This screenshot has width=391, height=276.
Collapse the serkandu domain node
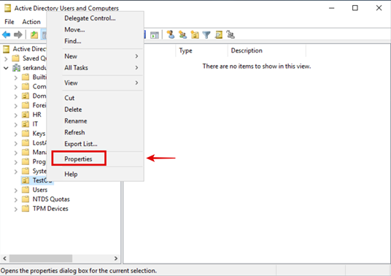(x=7, y=68)
